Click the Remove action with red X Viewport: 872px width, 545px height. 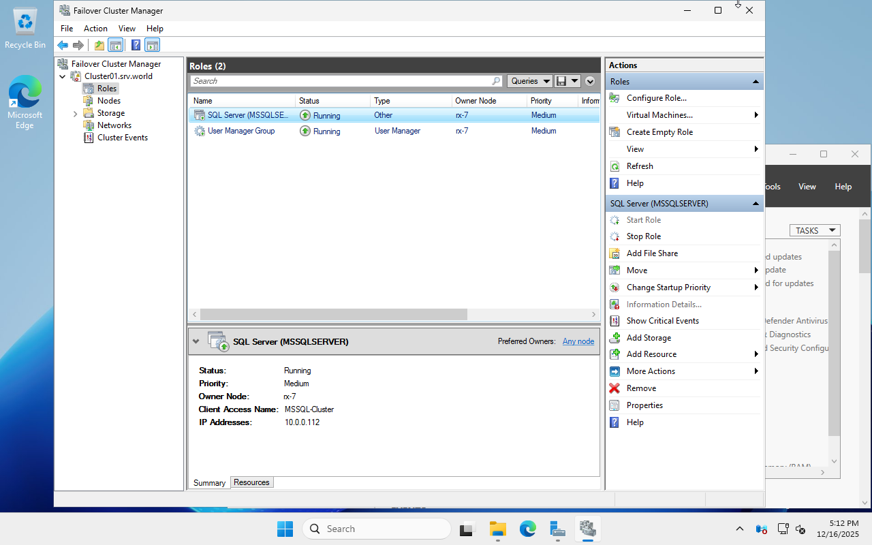pyautogui.click(x=641, y=388)
